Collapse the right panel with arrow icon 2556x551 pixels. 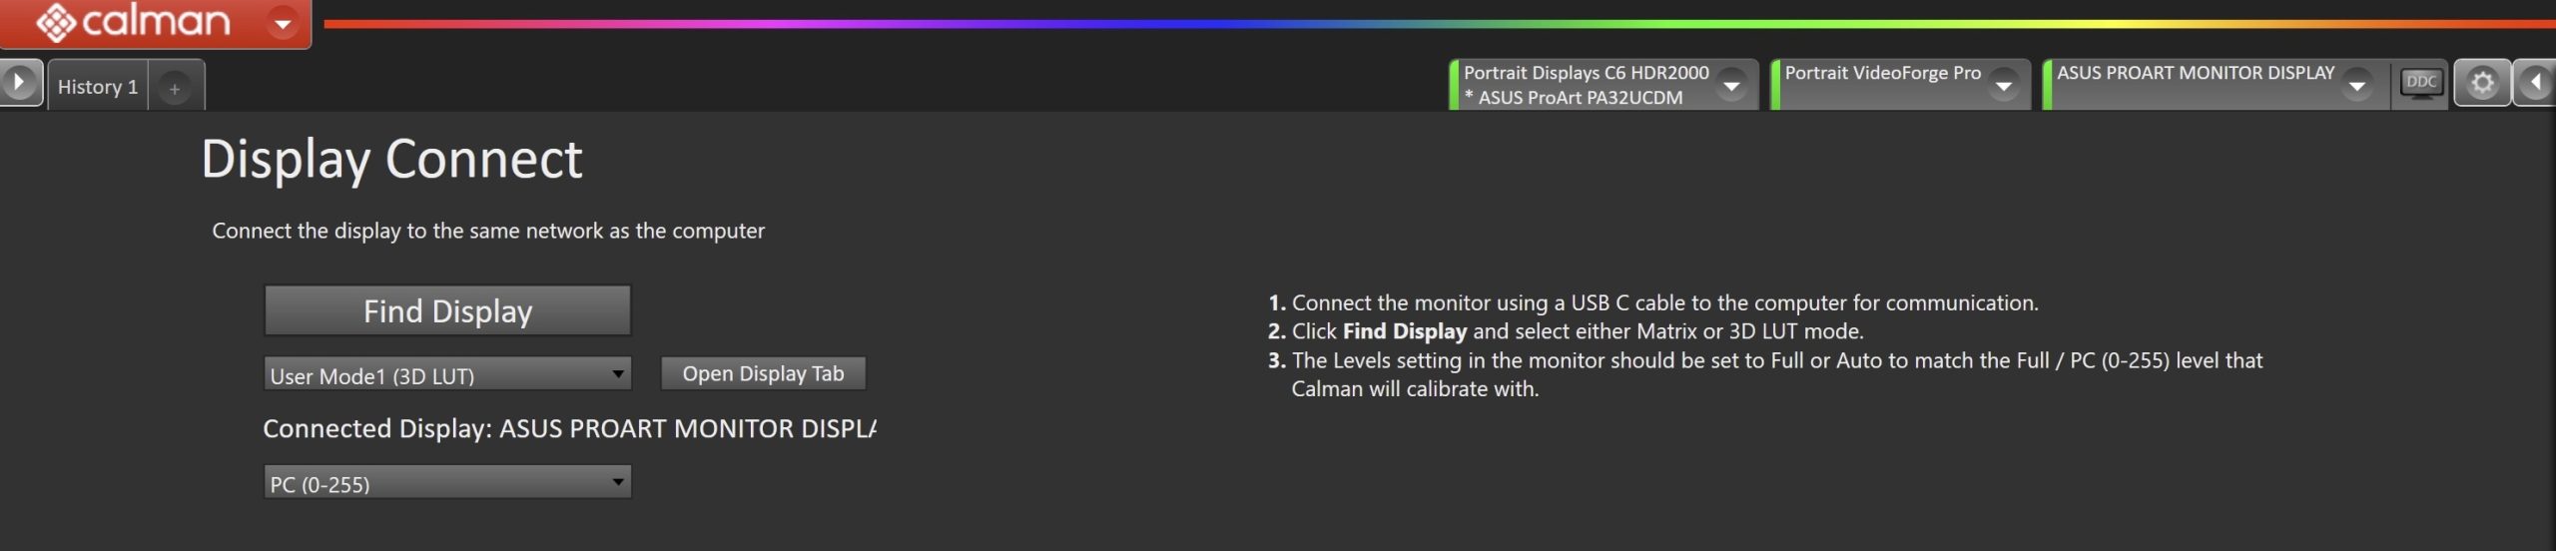pyautogui.click(x=2535, y=83)
